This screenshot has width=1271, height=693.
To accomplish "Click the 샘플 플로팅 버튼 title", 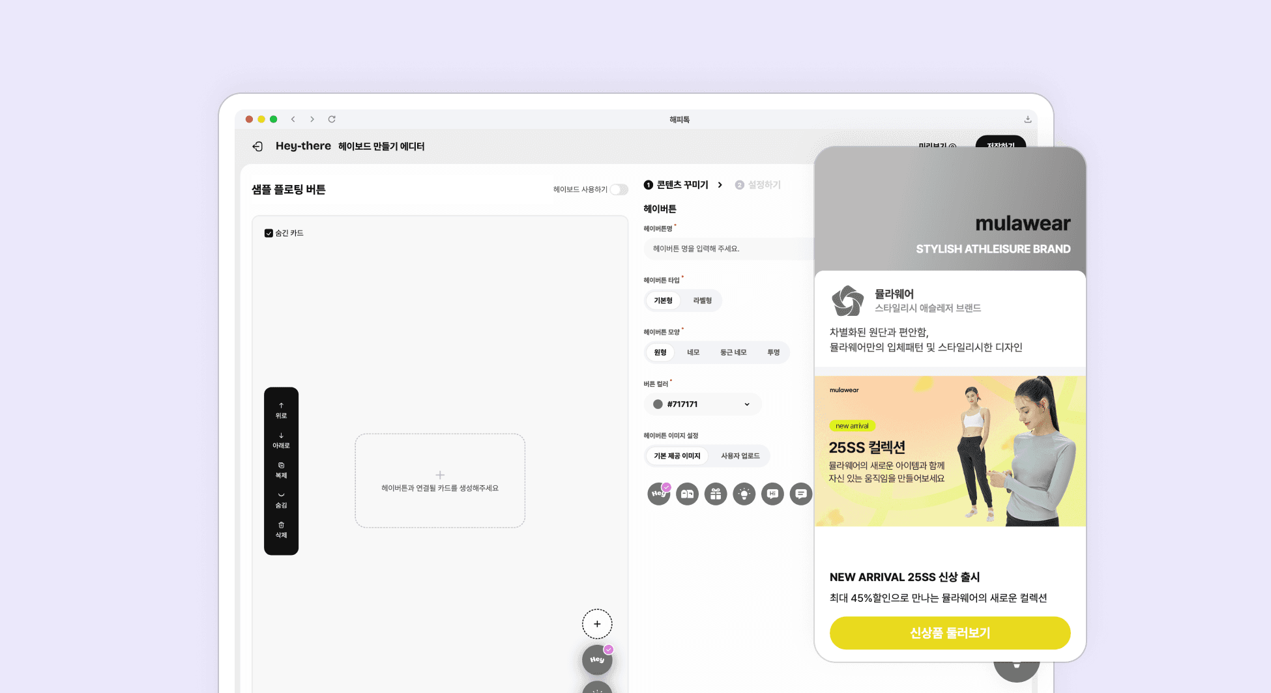I will (289, 190).
